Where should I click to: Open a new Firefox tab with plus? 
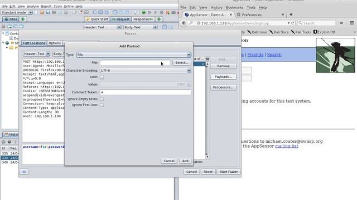[x=291, y=14]
